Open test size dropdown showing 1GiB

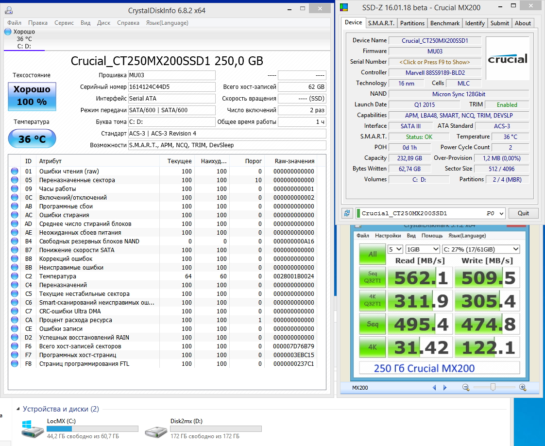coord(423,249)
